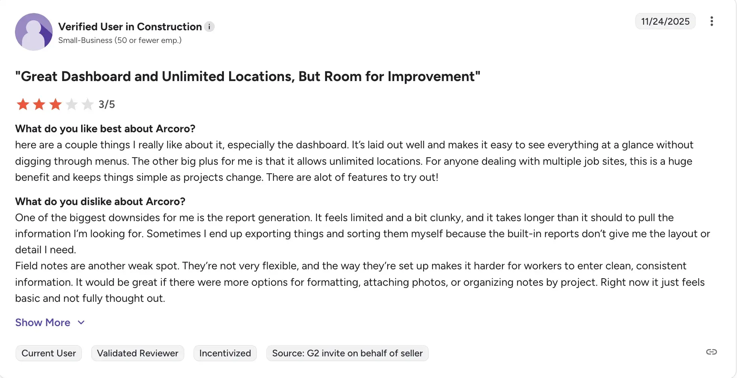Open the three-dot review options menu
The image size is (737, 378).
click(712, 21)
